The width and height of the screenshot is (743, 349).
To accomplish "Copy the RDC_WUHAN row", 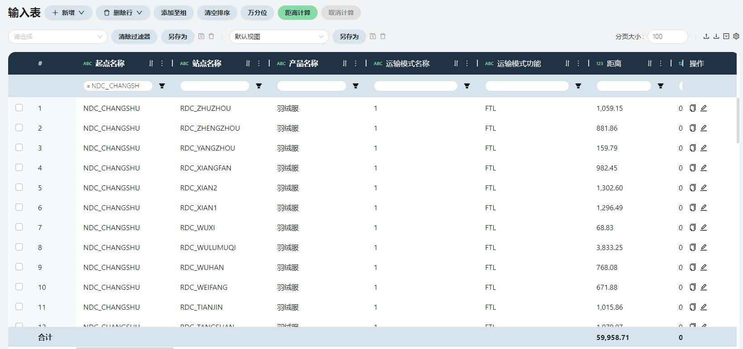I will point(692,267).
